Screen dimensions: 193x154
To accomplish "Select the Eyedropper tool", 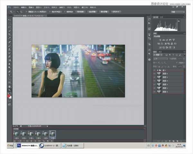I will coord(9,38).
